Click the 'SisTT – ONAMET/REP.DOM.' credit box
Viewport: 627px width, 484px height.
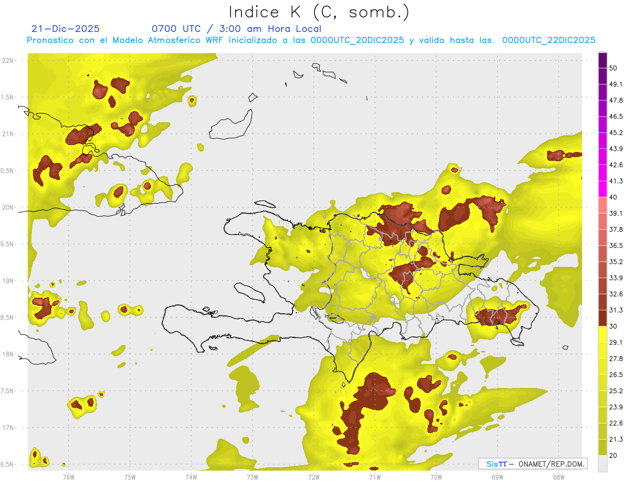pos(532,464)
